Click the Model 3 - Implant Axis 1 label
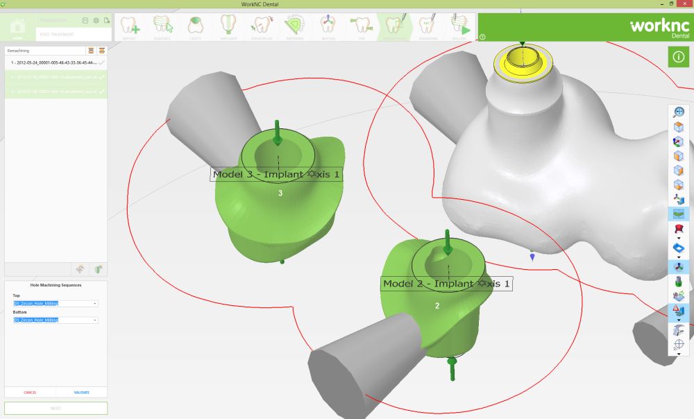 276,174
